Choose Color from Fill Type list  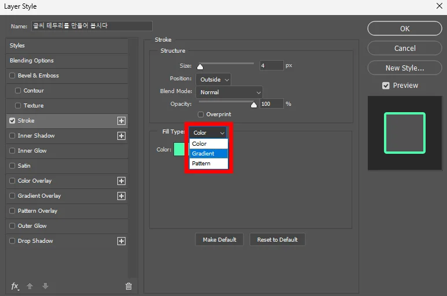click(x=209, y=143)
